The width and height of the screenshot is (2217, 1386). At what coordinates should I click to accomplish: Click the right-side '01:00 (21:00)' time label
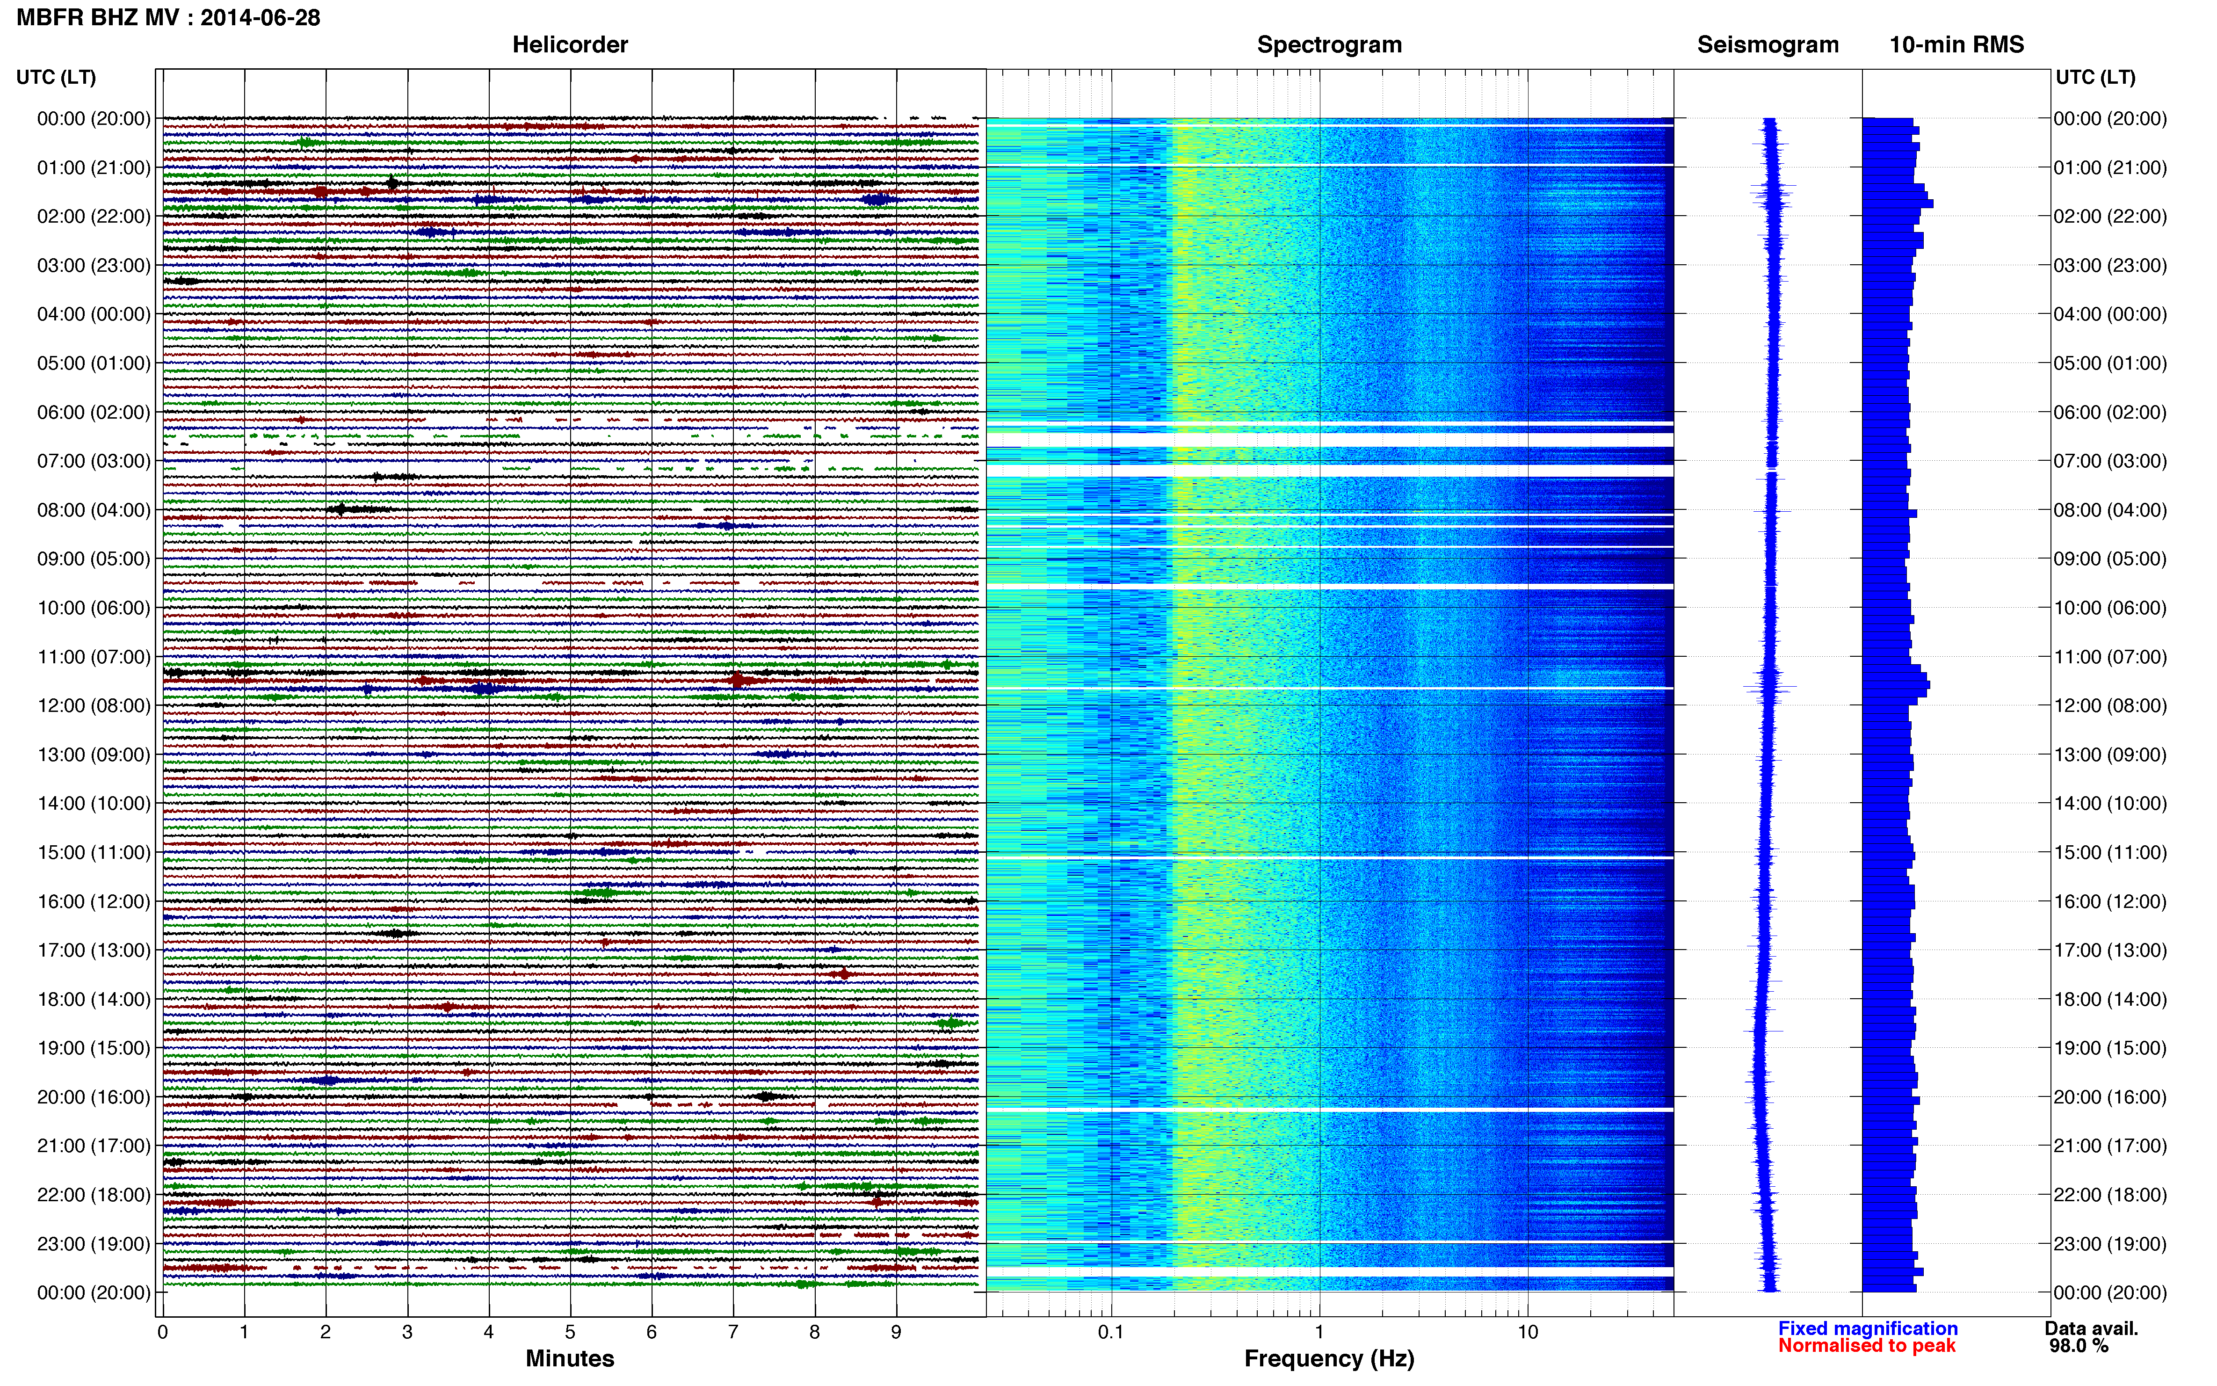click(2110, 168)
